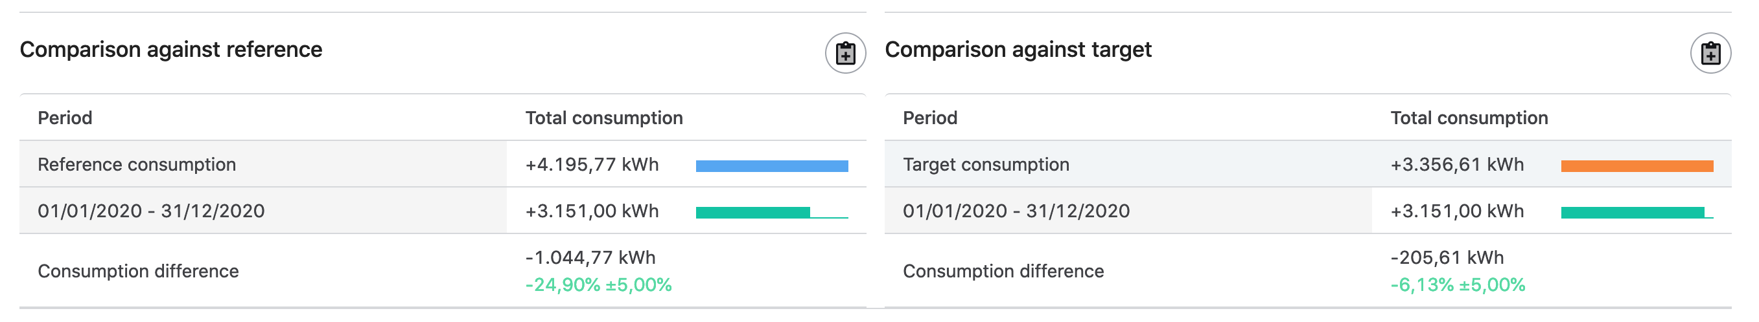Select 01/01/2020 - 31/12/2020 row in target table
The width and height of the screenshot is (1759, 322).
pyautogui.click(x=1308, y=211)
